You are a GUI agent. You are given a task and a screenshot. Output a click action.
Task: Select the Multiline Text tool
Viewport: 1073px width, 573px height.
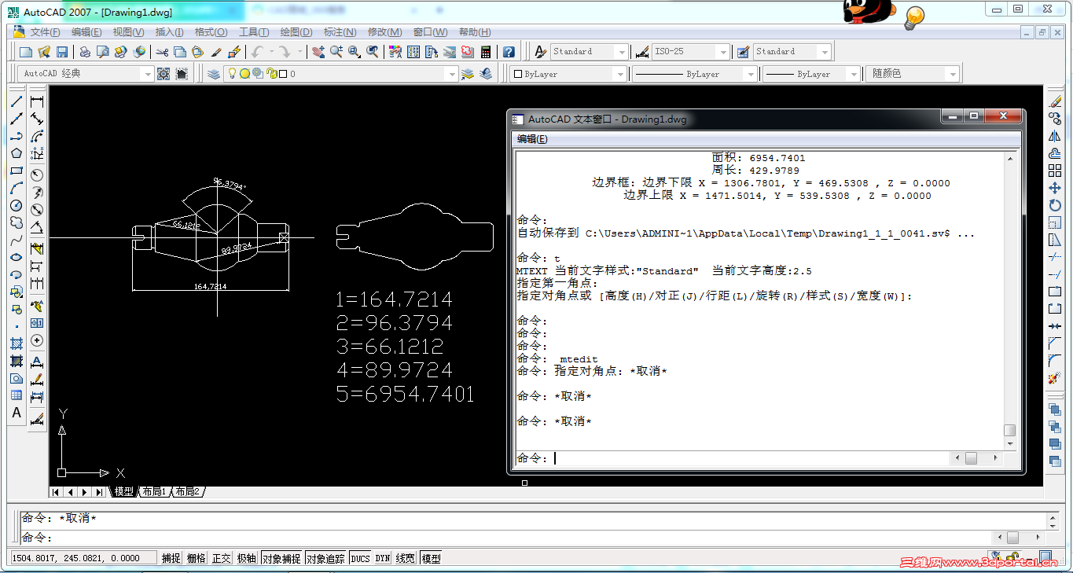pos(17,413)
